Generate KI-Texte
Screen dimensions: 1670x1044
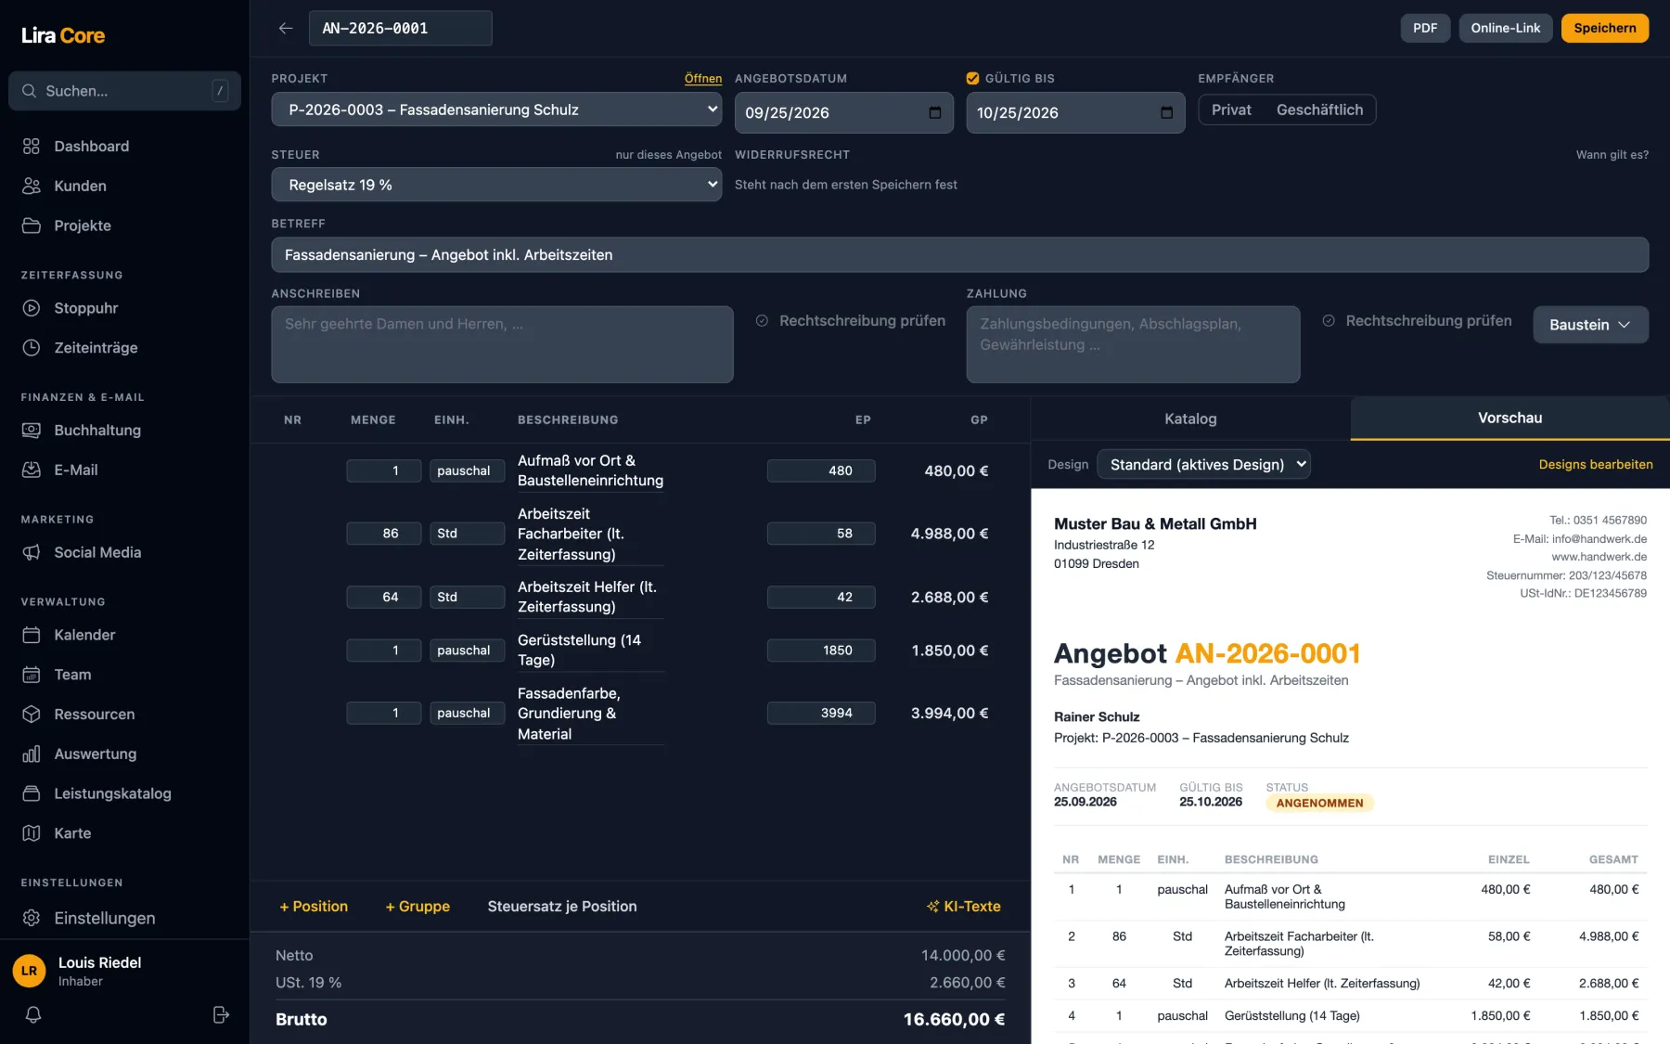pyautogui.click(x=964, y=907)
